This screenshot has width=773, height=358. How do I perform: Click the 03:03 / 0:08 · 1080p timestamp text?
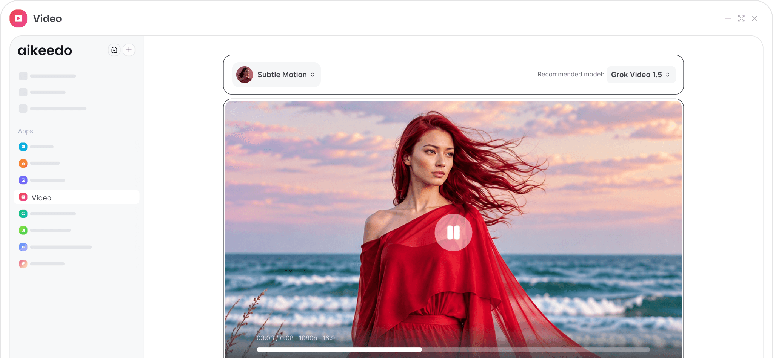(296, 338)
